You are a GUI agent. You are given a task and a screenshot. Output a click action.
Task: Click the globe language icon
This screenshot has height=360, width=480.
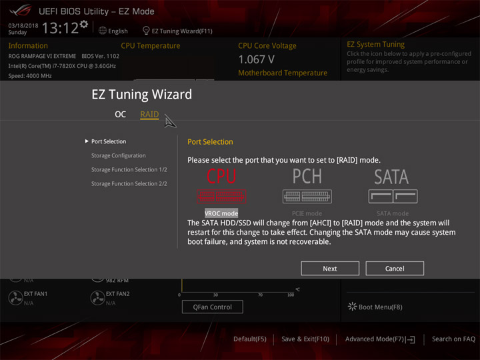point(103,31)
